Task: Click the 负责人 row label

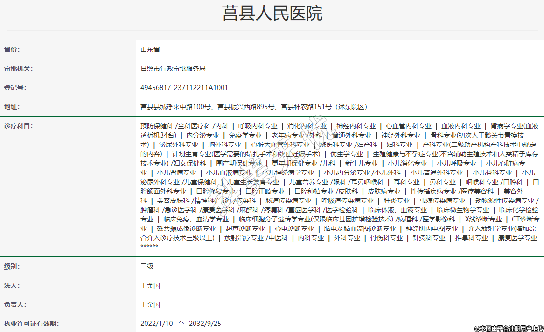Action: click(x=15, y=304)
